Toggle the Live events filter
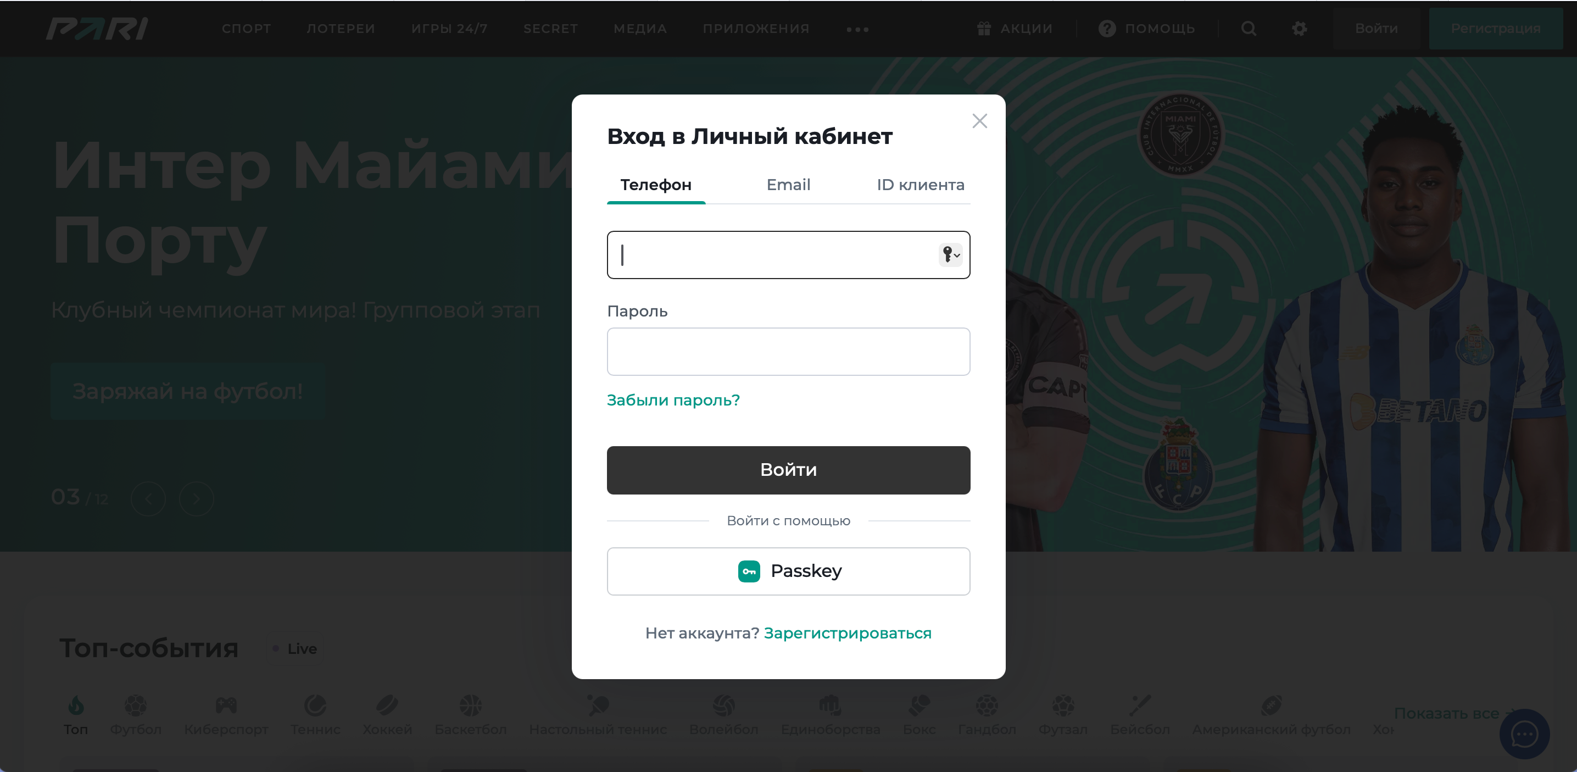Screen dimensions: 1577x772 pos(295,649)
